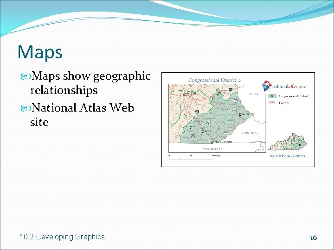The width and height of the screenshot is (334, 250).
Task: Click the Congressional District 5 map image
Action: [x=238, y=119]
